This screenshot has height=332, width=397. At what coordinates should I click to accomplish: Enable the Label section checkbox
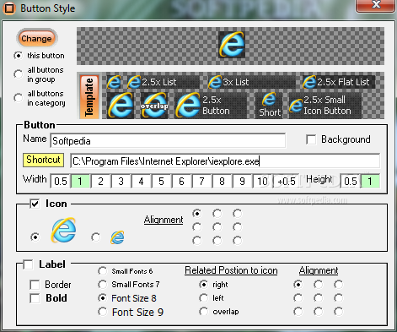(28, 264)
